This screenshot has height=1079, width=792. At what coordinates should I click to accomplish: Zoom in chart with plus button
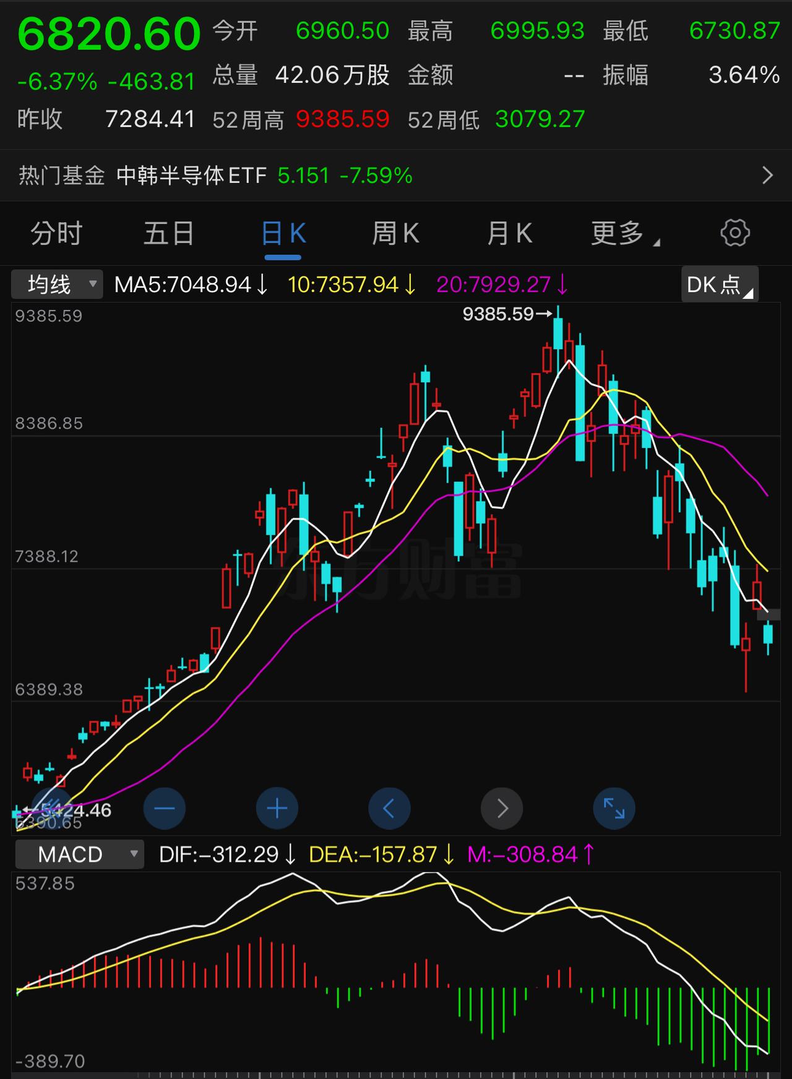coord(277,808)
